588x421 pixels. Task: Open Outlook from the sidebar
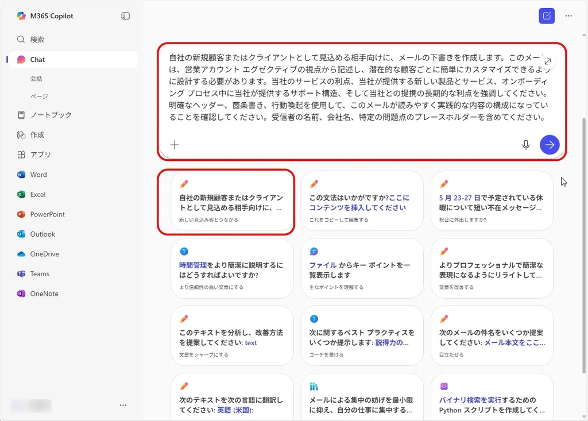pos(42,234)
